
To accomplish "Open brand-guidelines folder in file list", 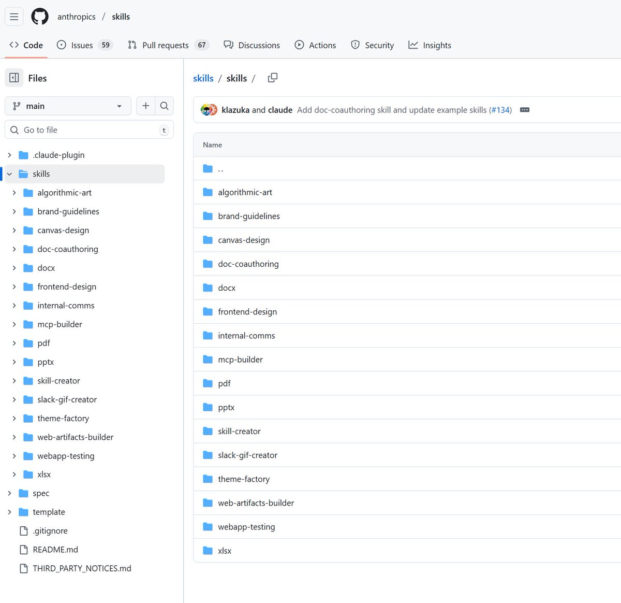I will pos(249,216).
